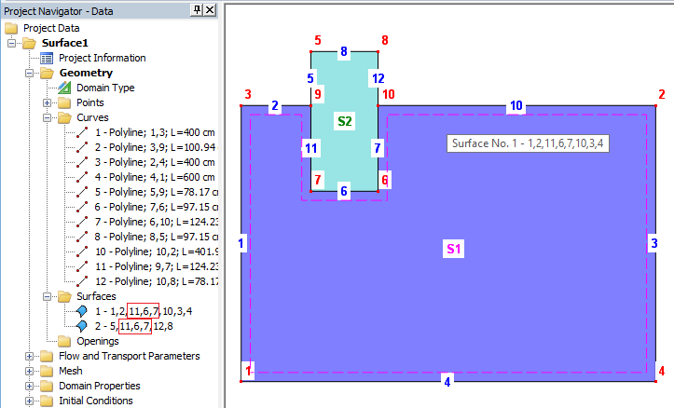
Task: Click the Initial Conditions folder icon
Action: 47,401
